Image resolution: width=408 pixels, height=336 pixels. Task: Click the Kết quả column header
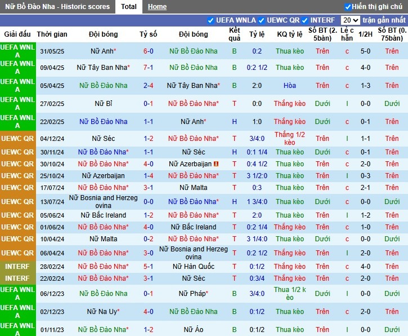(235, 34)
